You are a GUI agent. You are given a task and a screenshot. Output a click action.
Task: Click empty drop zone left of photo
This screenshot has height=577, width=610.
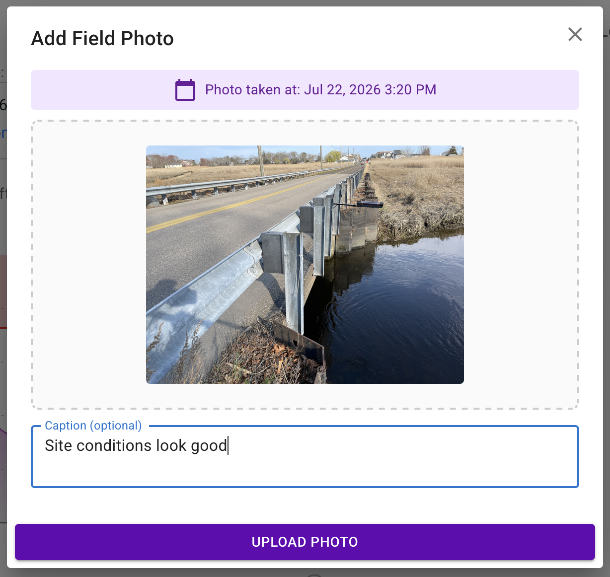88,265
